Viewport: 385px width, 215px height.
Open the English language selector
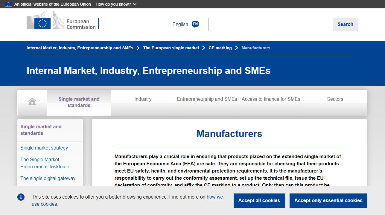click(x=180, y=25)
